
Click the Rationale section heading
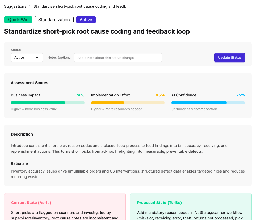tap(19, 163)
